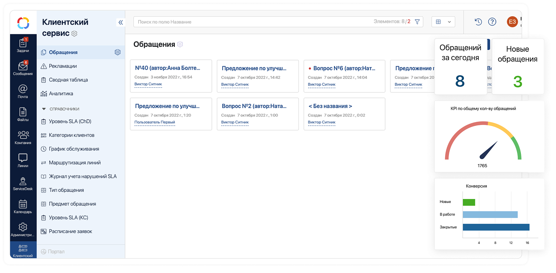The height and width of the screenshot is (273, 556).
Task: Open the Линии section
Action: coord(23,160)
